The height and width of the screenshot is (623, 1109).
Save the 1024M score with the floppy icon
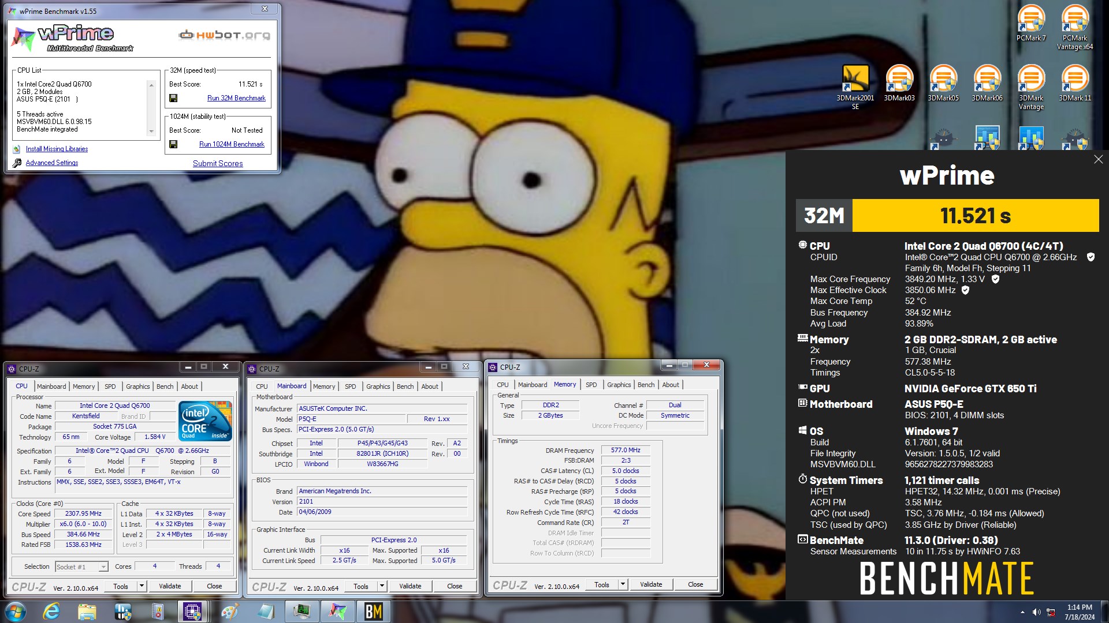tap(173, 144)
